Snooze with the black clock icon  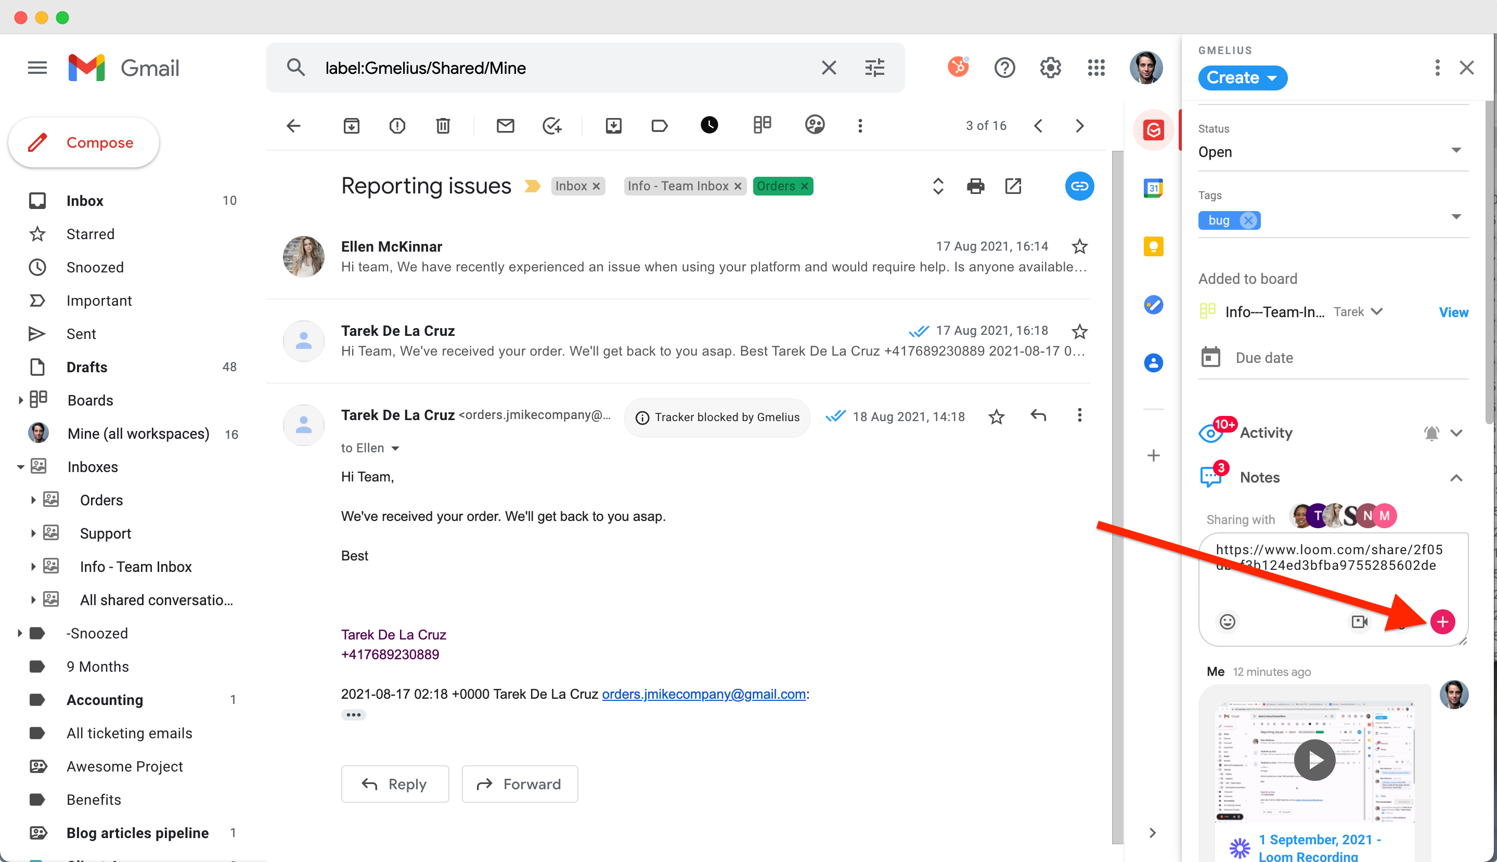pyautogui.click(x=709, y=125)
